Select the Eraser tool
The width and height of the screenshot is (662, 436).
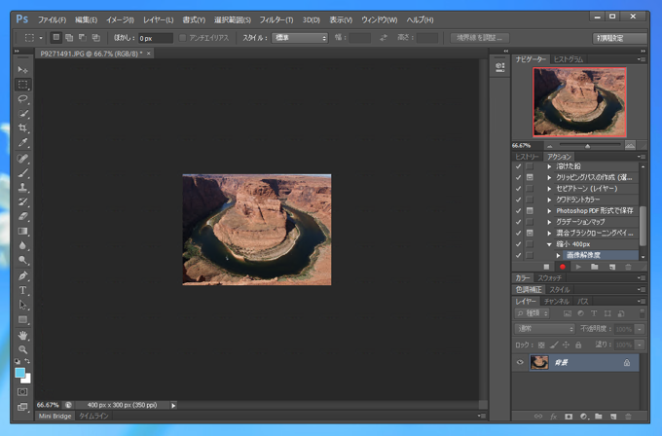(x=22, y=216)
